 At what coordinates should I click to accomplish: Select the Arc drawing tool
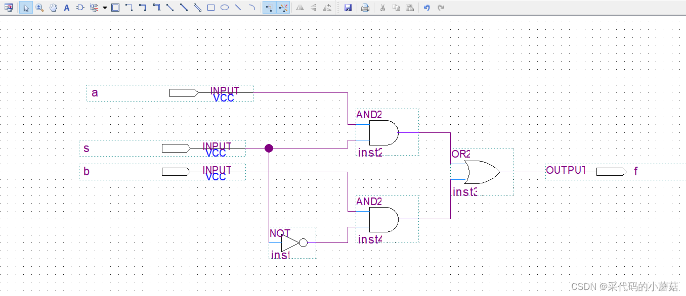(252, 8)
